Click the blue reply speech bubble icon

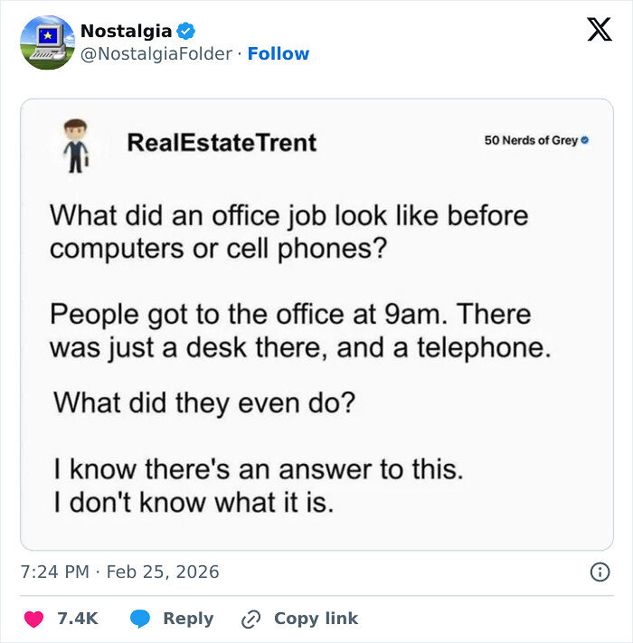click(140, 619)
